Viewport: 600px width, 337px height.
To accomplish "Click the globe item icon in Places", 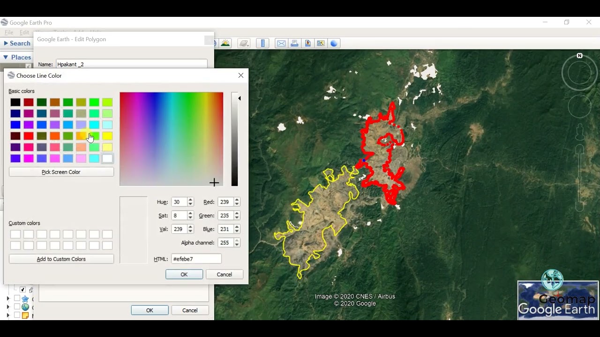I will coord(25,307).
